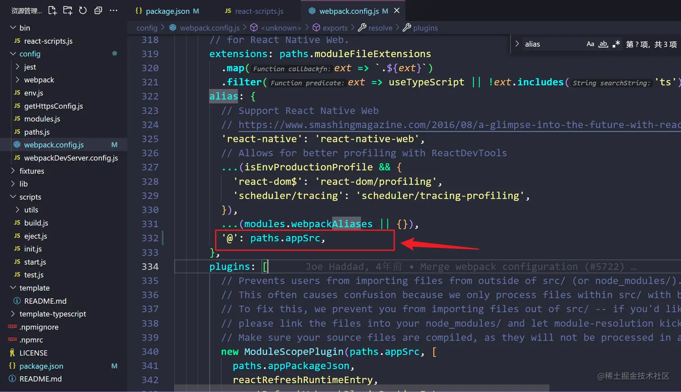Toggle match whole word in find
The image size is (681, 392).
[x=603, y=44]
